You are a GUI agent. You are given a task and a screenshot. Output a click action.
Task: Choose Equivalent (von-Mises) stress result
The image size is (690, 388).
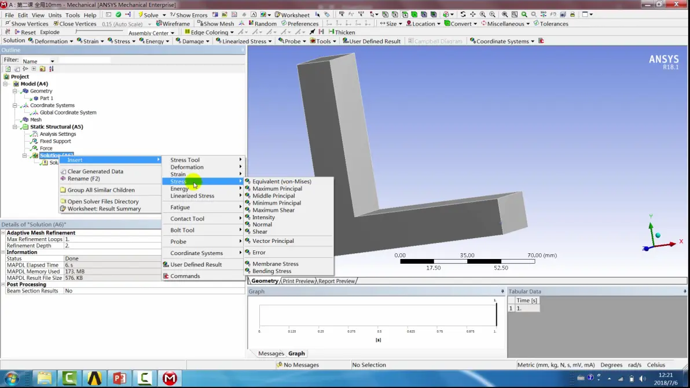point(282,182)
